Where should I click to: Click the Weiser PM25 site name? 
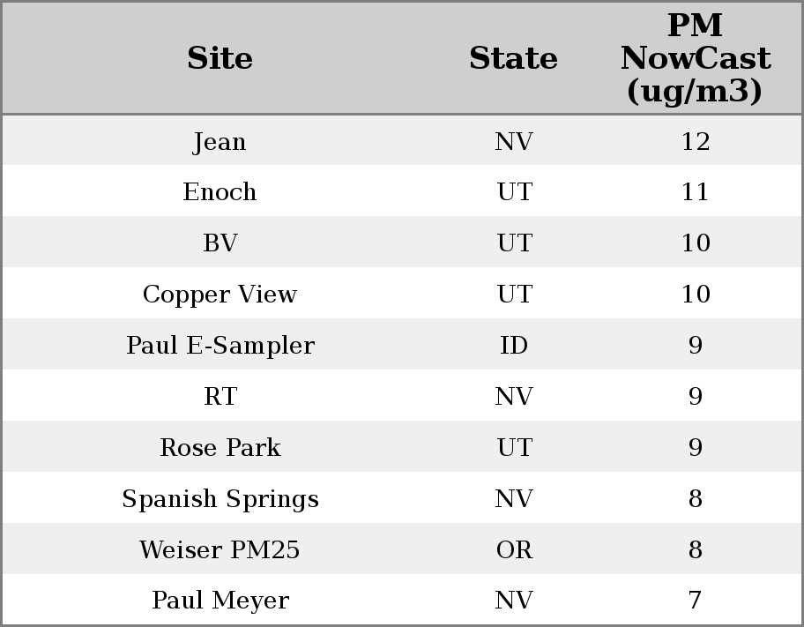220,550
